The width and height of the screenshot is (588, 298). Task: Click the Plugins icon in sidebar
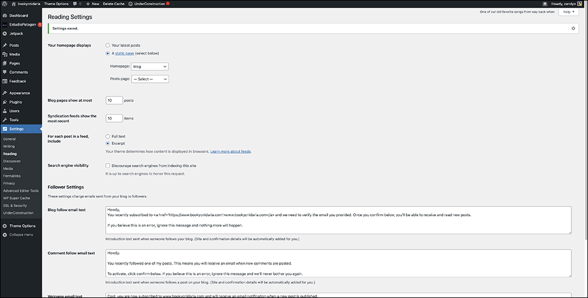coord(5,101)
